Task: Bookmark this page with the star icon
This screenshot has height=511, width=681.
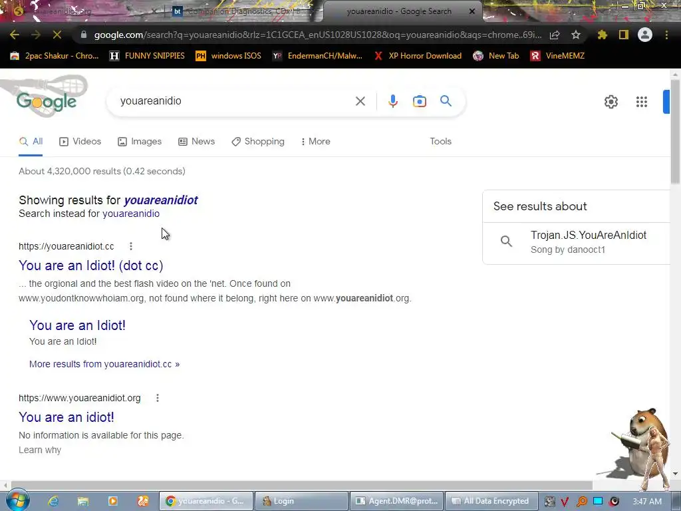Action: tap(576, 35)
